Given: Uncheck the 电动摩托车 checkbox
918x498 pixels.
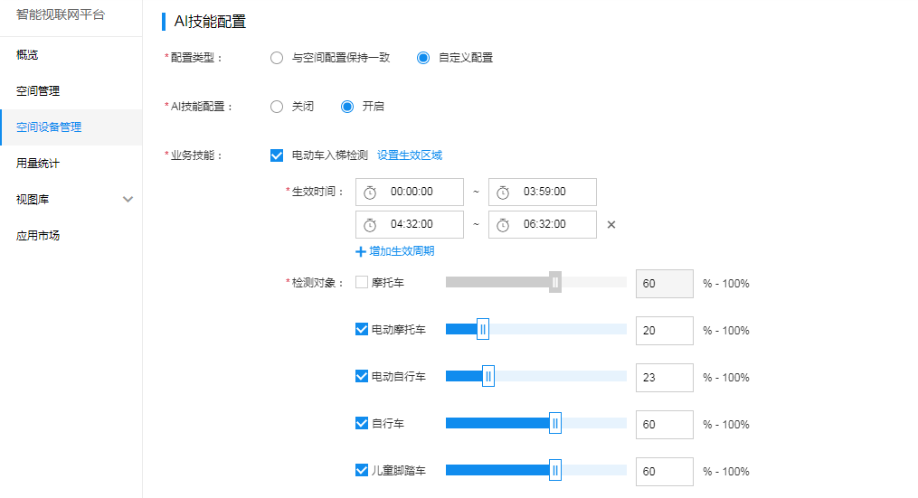Looking at the screenshot, I should point(362,329).
